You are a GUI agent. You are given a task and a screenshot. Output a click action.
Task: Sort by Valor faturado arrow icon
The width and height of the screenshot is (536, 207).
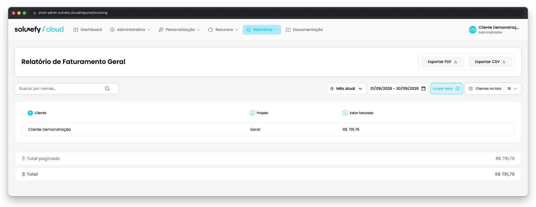[345, 113]
